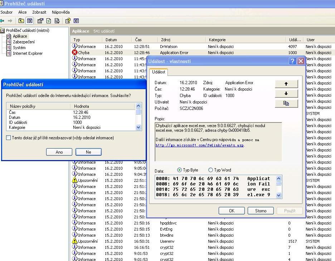Screen dimensions: 335x261
Task: Click the back arrow toolbar icon
Action: click(x=3, y=21)
